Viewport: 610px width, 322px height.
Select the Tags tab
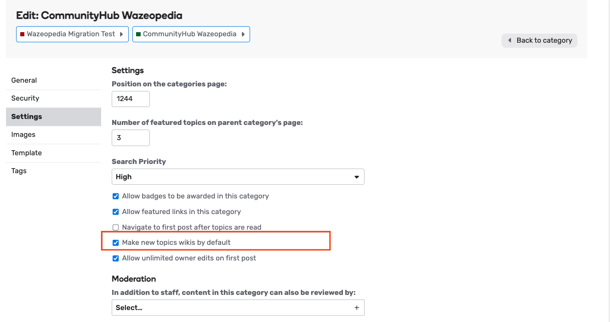pyautogui.click(x=19, y=171)
